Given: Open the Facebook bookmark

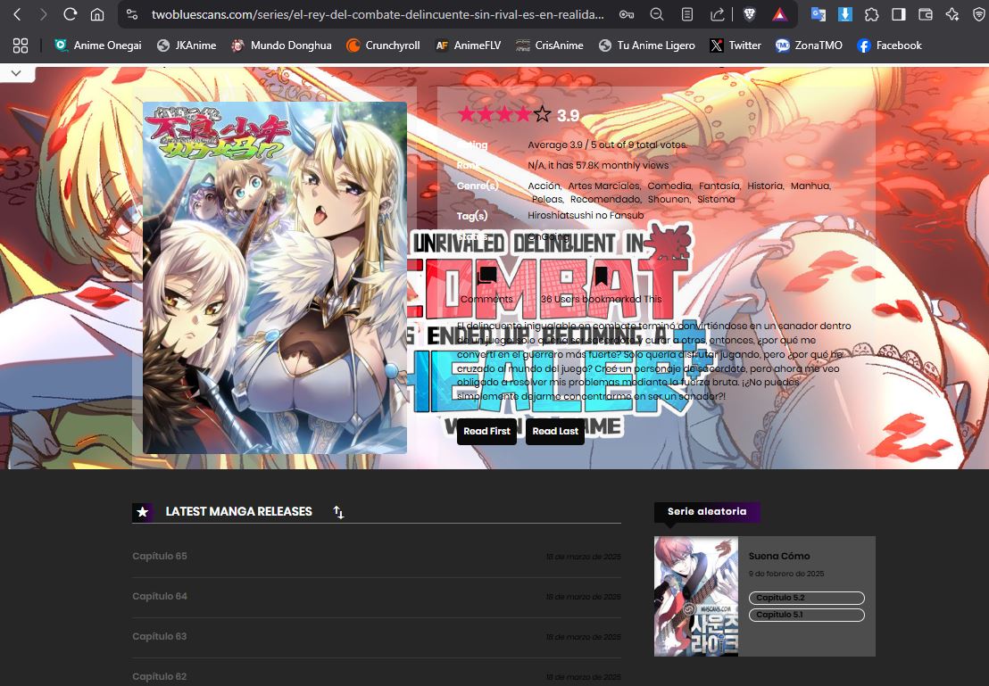Looking at the screenshot, I should [889, 45].
